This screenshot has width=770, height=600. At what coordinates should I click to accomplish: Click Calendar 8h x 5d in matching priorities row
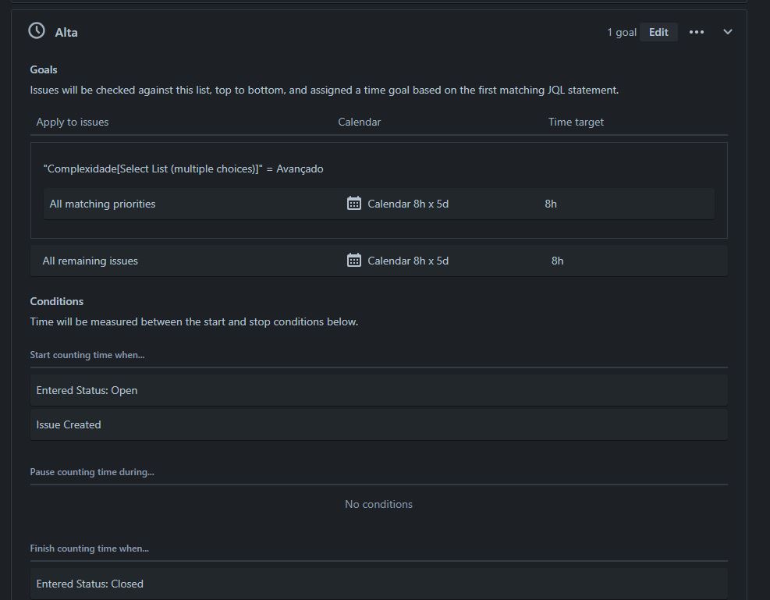pos(408,204)
